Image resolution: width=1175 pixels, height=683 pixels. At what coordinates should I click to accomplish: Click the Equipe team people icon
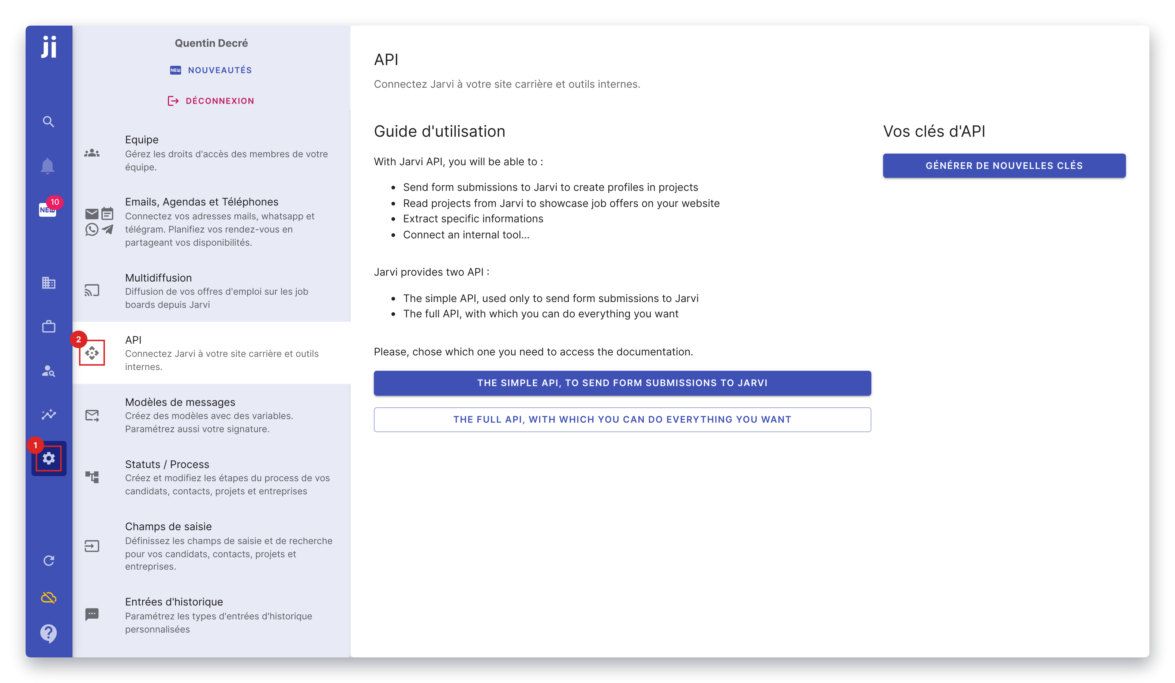point(92,153)
